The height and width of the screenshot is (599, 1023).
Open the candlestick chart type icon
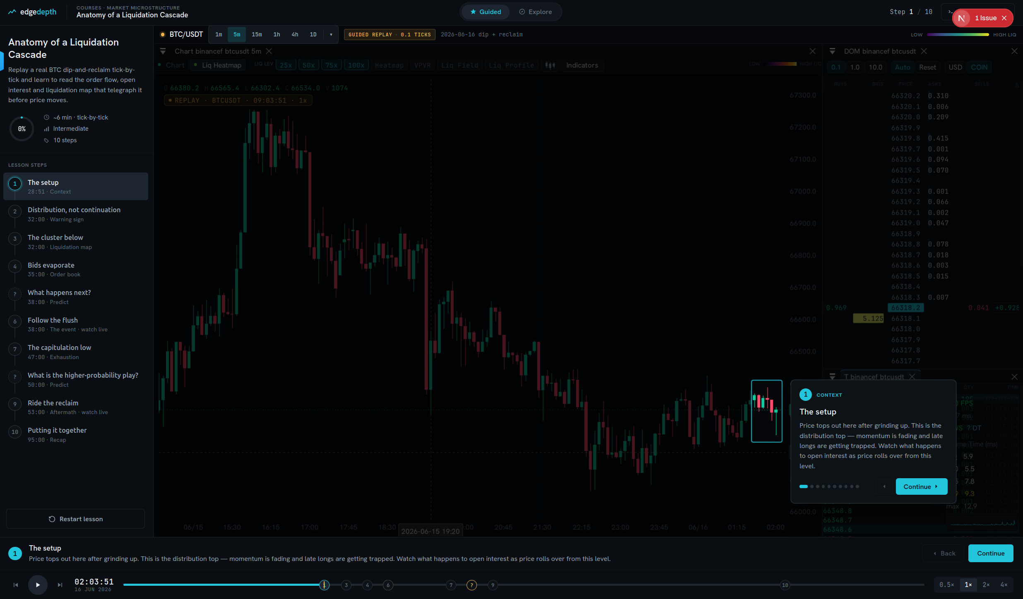550,65
